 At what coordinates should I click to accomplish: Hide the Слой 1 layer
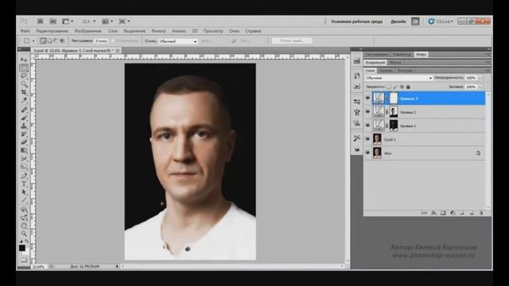[x=367, y=139]
